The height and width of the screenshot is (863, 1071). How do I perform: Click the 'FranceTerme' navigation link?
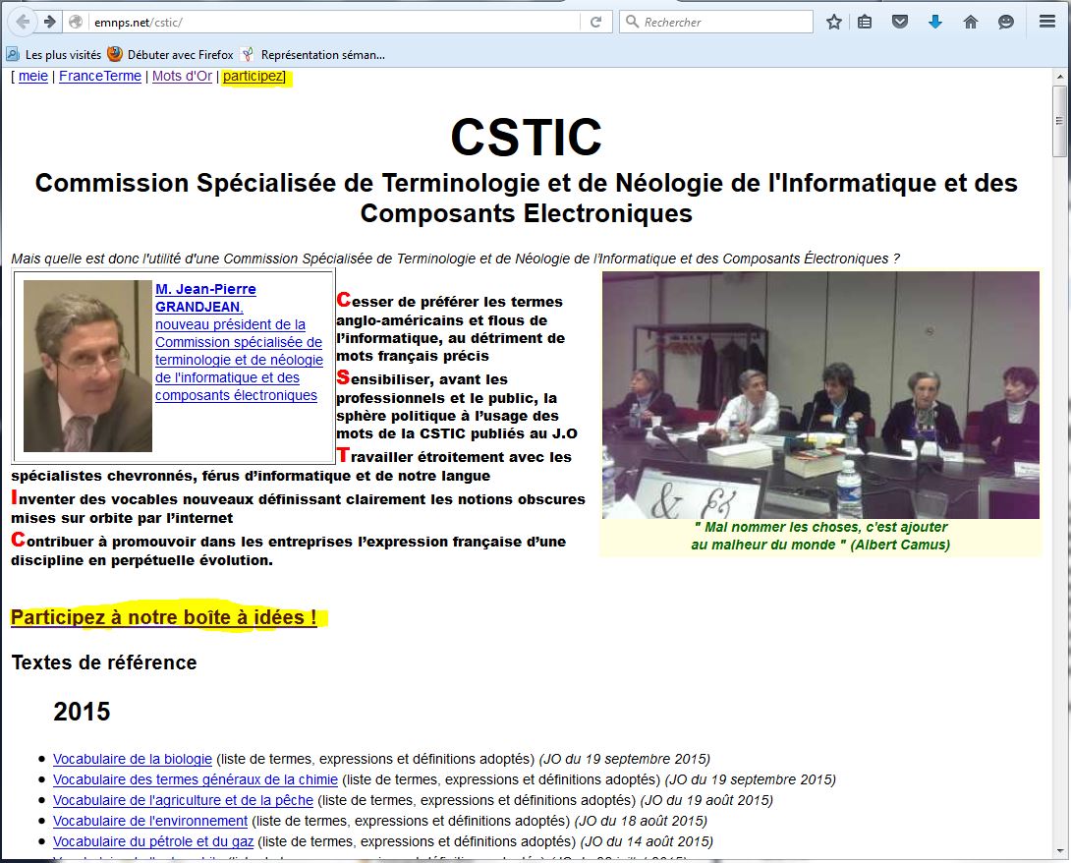coord(99,77)
